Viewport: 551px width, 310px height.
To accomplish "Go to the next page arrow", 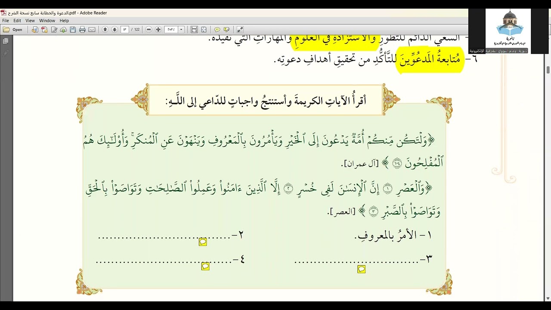I will click(115, 30).
